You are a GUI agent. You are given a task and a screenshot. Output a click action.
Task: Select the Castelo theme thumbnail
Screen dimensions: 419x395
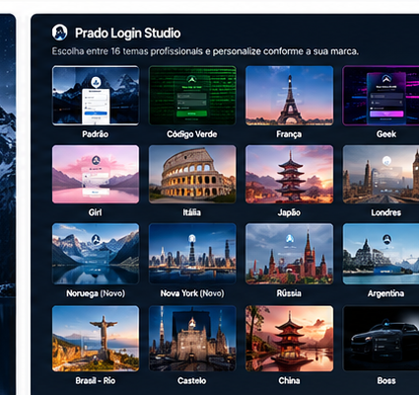(x=192, y=339)
